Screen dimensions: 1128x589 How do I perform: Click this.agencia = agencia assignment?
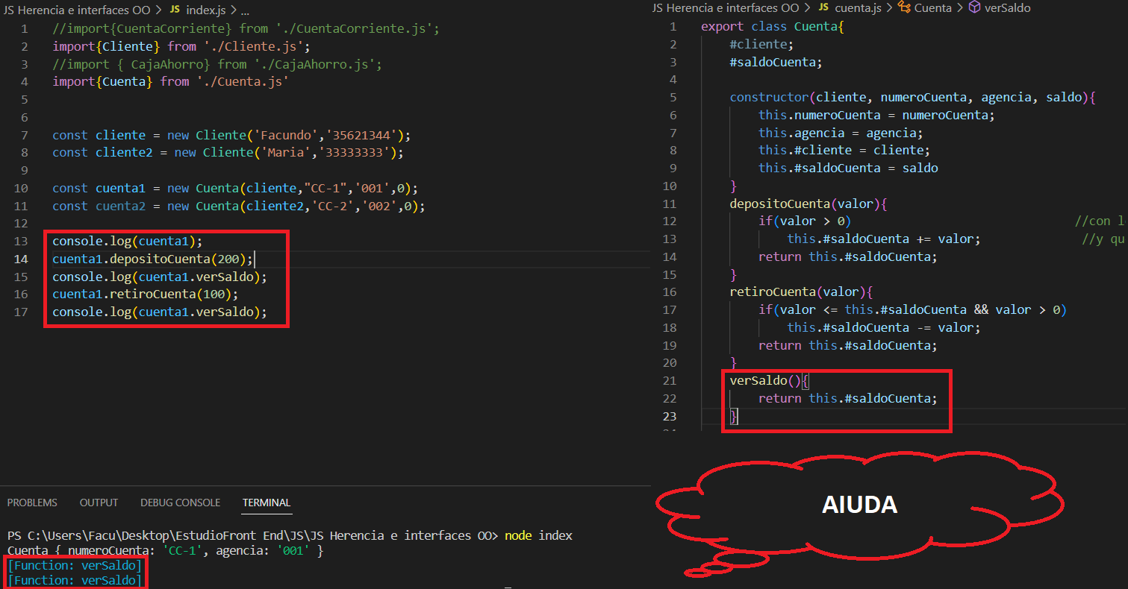841,133
